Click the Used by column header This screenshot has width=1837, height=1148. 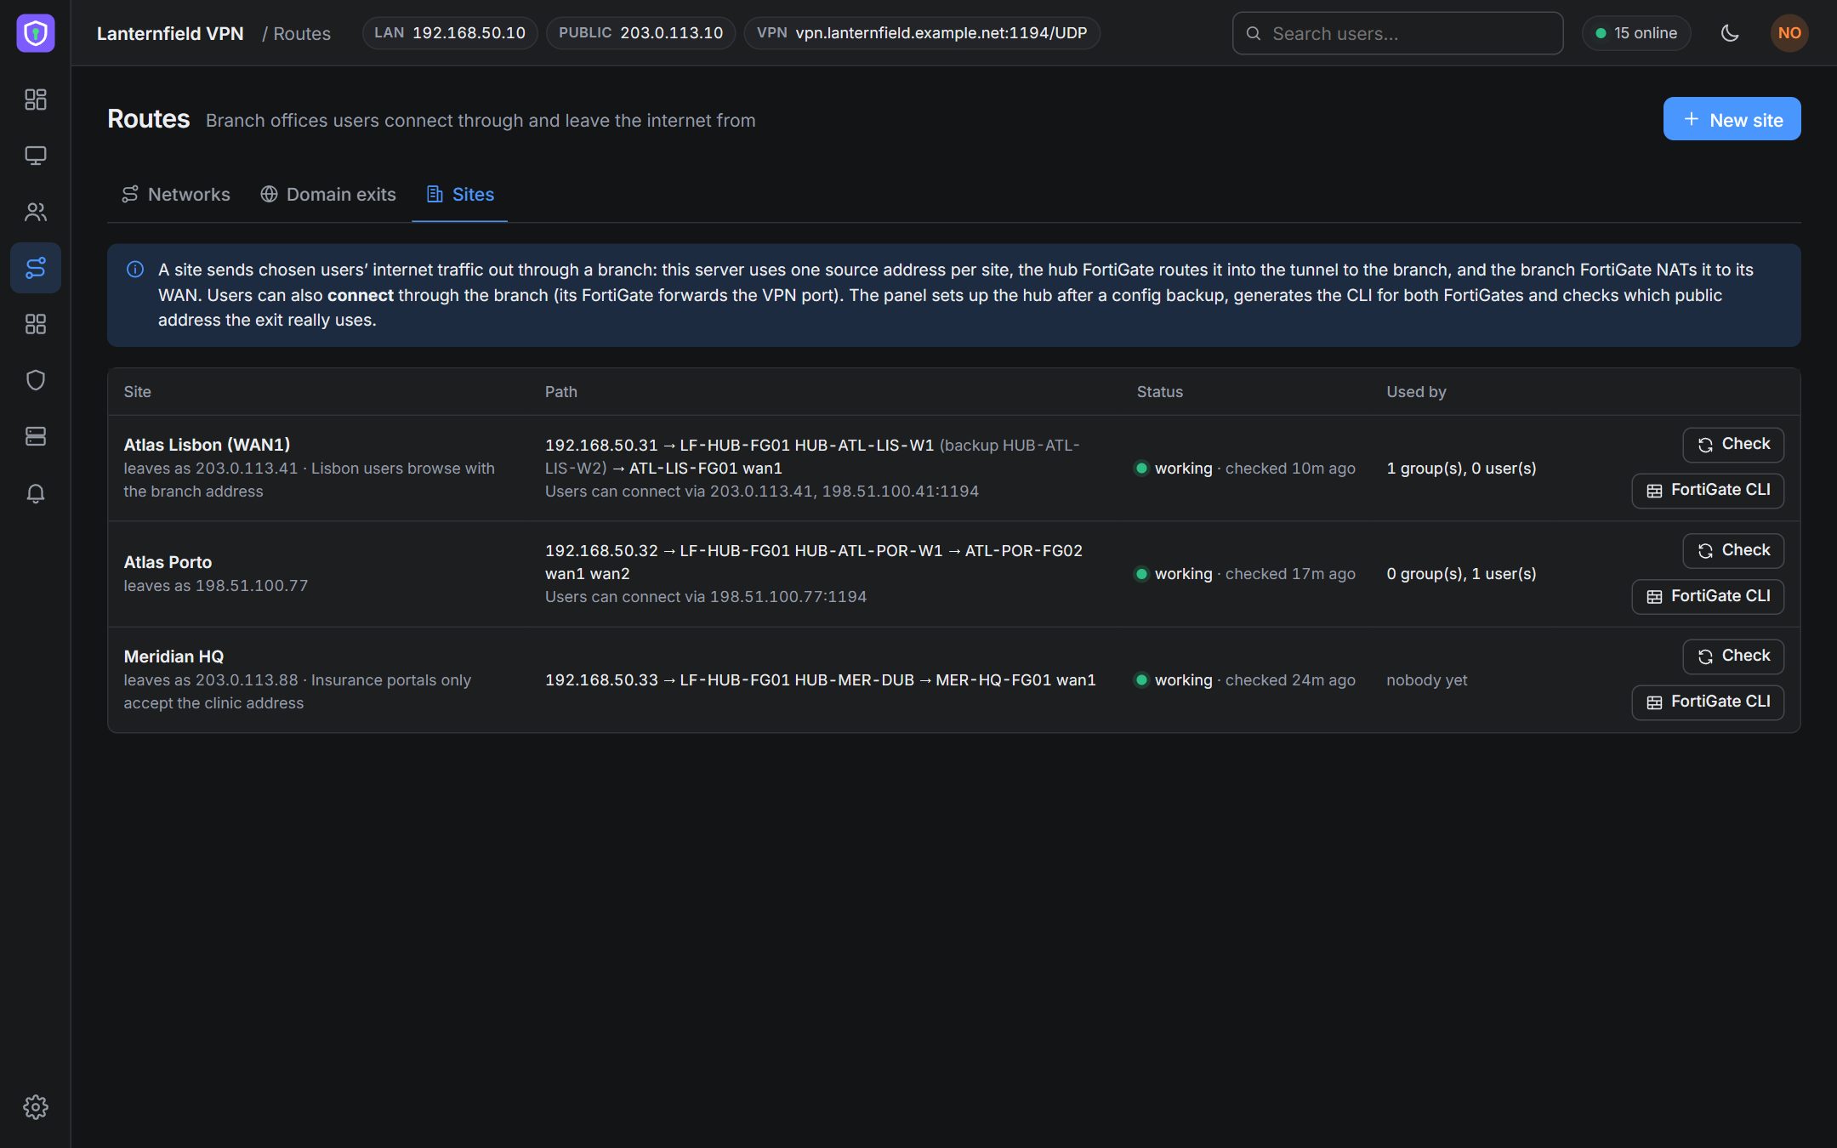coord(1416,391)
